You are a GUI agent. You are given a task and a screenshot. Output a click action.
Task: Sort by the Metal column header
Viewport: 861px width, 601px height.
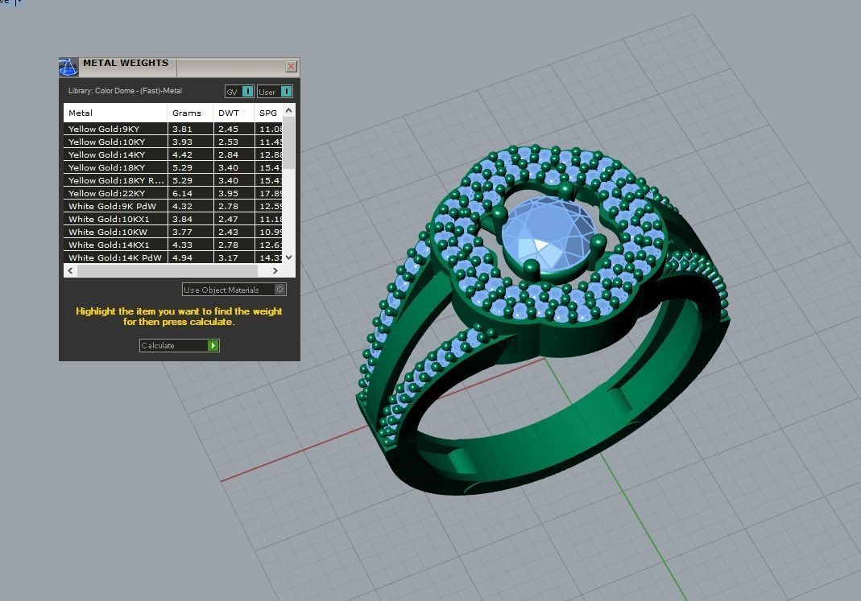coord(115,113)
